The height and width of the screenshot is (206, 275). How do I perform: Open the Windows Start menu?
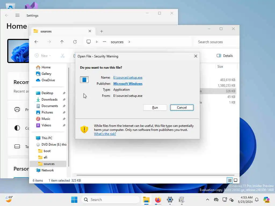tap(74, 200)
